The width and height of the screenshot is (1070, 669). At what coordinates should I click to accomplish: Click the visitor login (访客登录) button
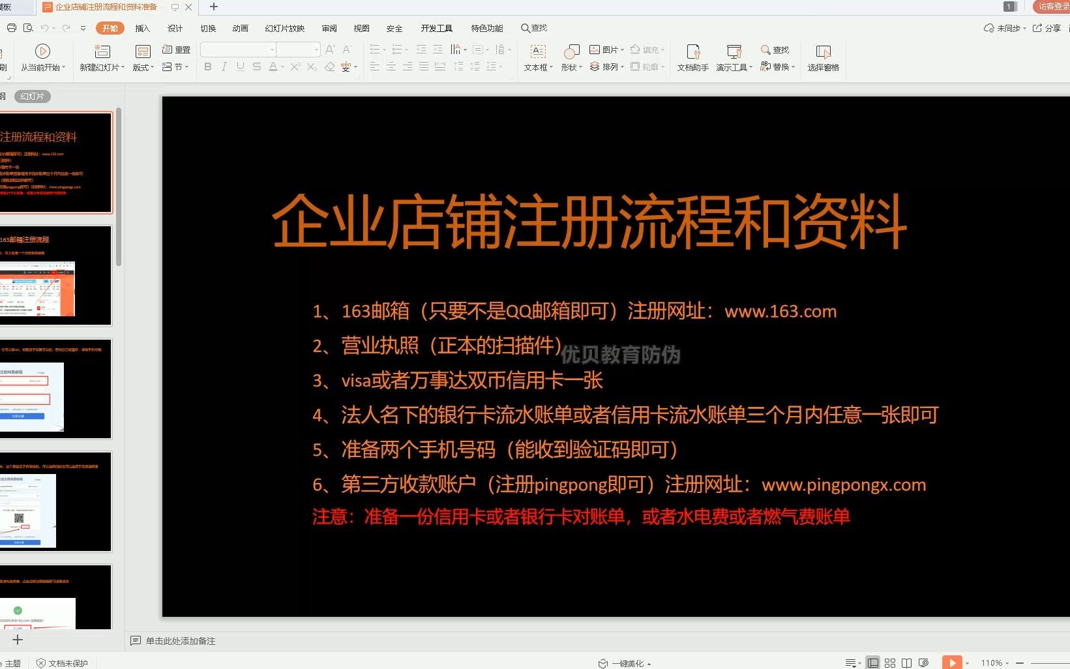point(1052,7)
